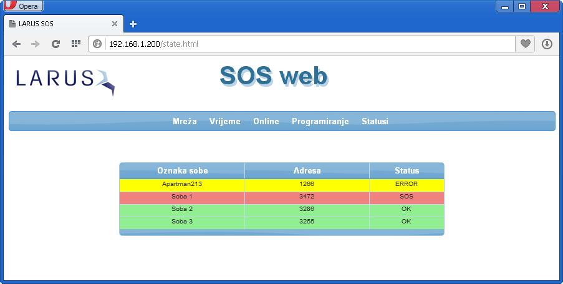Click the forward navigation arrow
Image resolution: width=563 pixels, height=284 pixels.
pyautogui.click(x=36, y=44)
